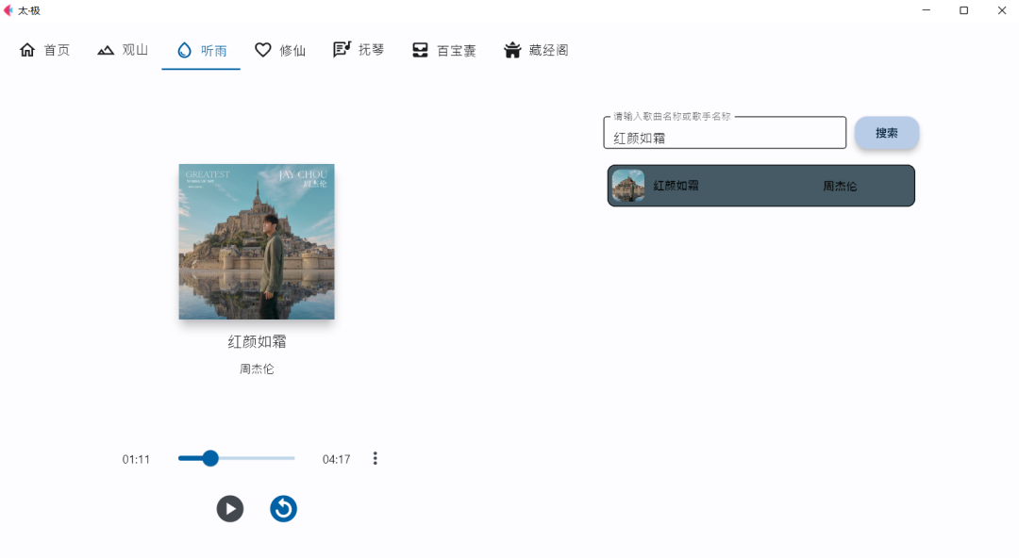The height and width of the screenshot is (558, 1019).
Task: Click the artist name 周杰伦 under the song
Action: click(x=256, y=369)
